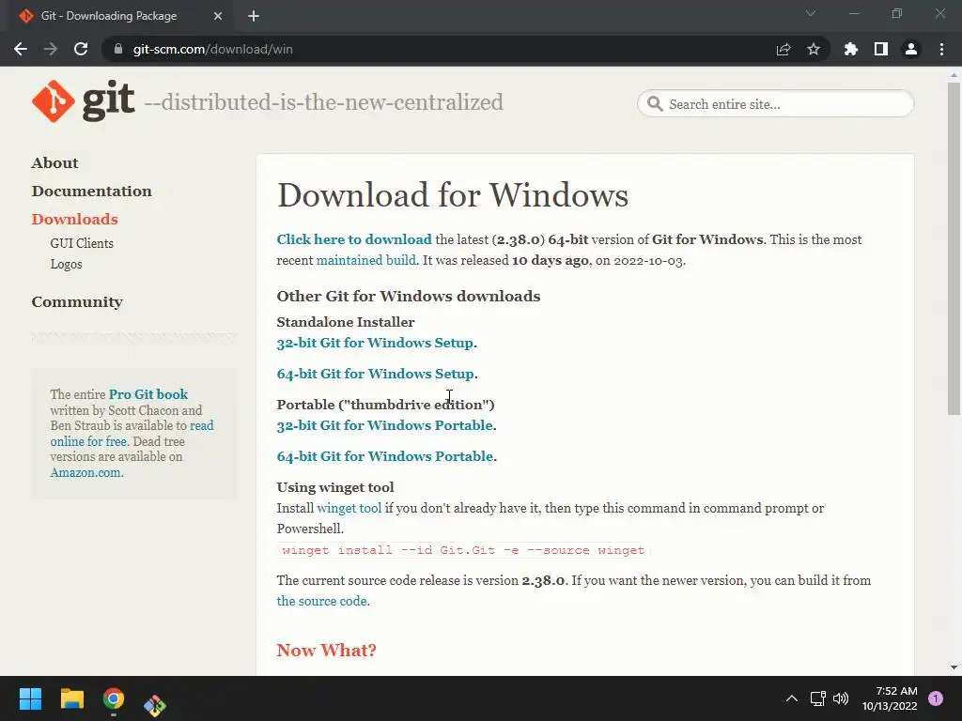
Task: Download 32-bit Git for Windows Portable
Action: pos(384,425)
